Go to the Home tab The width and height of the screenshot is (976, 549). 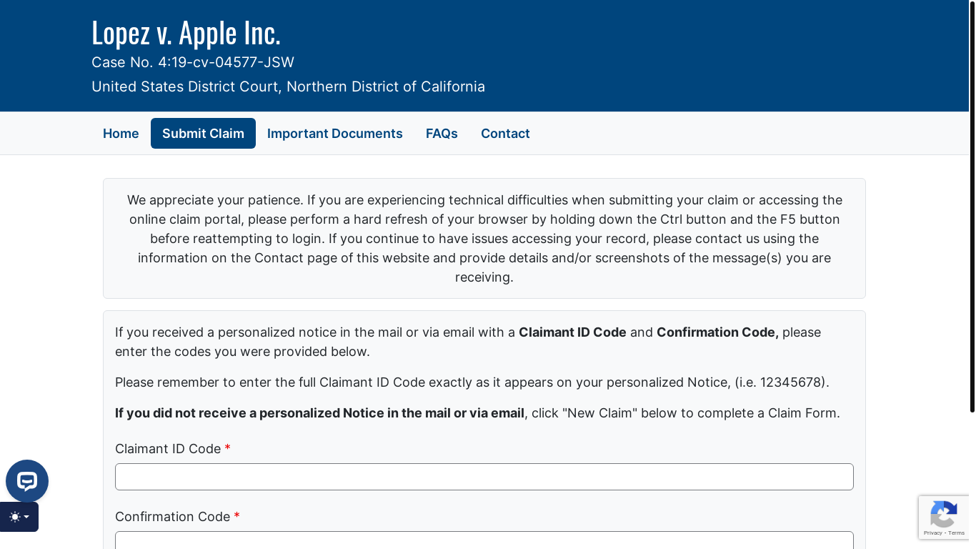[121, 134]
